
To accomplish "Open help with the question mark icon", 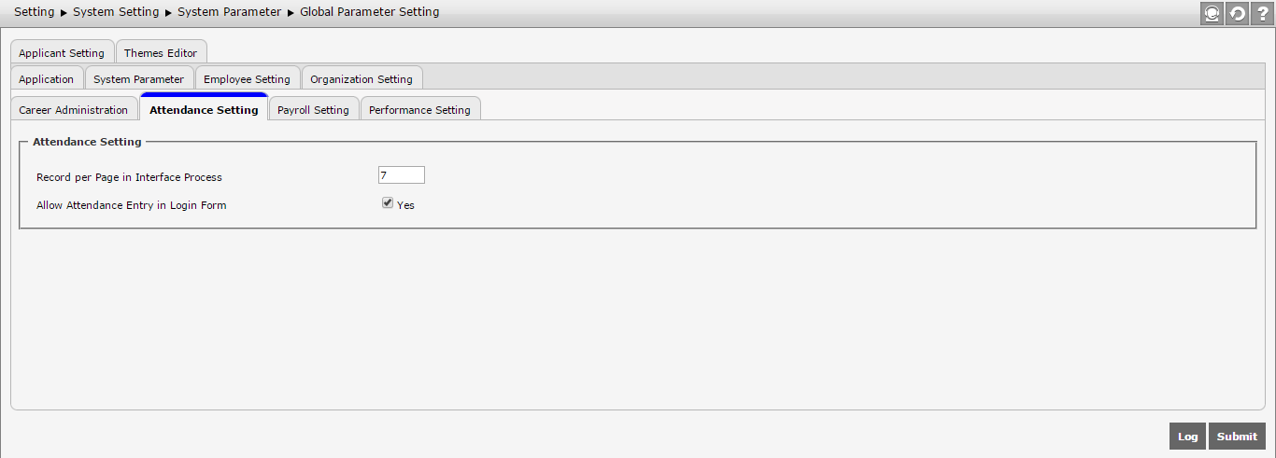I will tap(1262, 14).
